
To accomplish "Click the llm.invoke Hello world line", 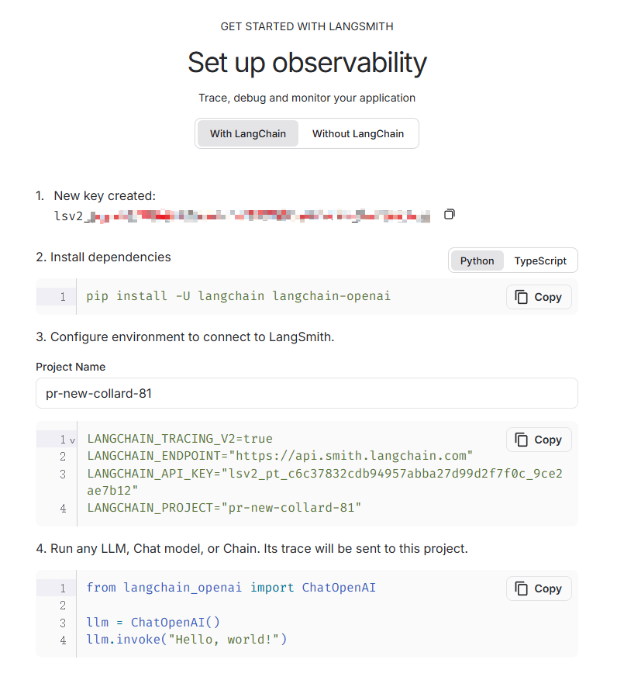I will 187,640.
